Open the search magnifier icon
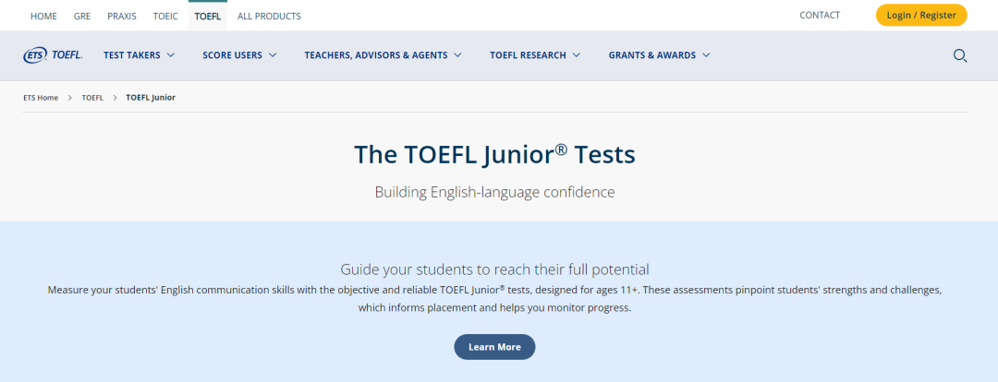998x382 pixels. coord(960,55)
